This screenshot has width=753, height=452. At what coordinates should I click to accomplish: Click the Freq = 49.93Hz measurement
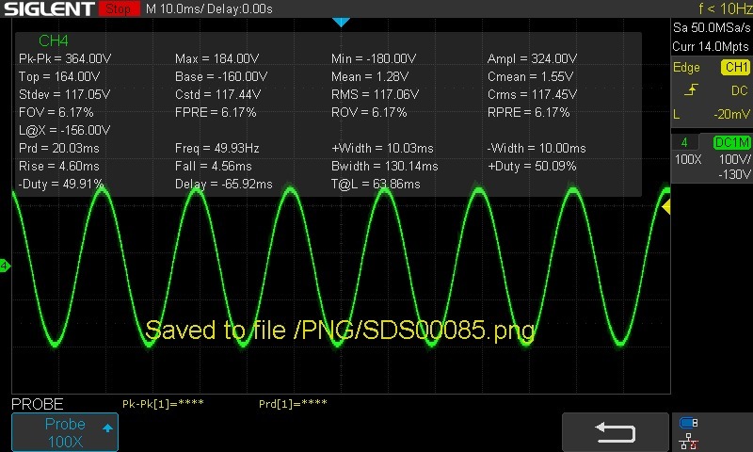217,148
